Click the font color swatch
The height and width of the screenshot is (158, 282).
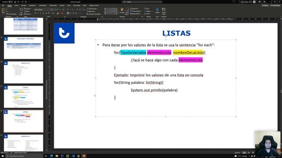(62, 13)
